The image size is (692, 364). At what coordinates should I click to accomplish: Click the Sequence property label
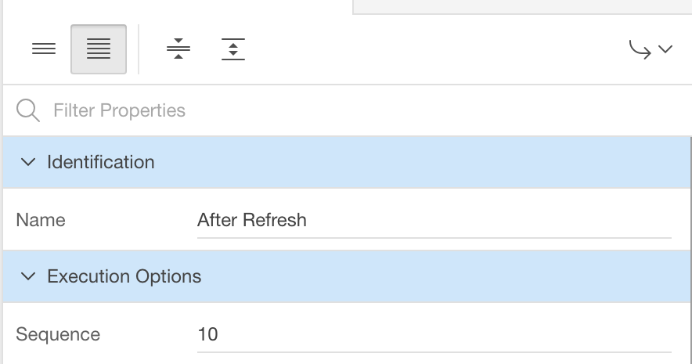pyautogui.click(x=58, y=334)
